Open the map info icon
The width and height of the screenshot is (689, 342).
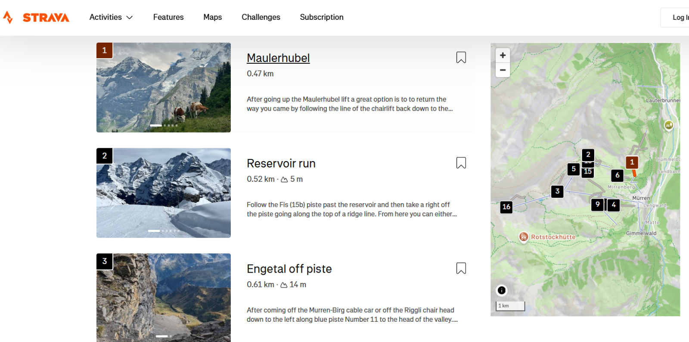click(x=502, y=290)
